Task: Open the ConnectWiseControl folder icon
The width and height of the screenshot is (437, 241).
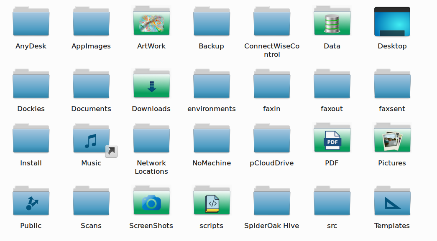Action: click(x=272, y=21)
